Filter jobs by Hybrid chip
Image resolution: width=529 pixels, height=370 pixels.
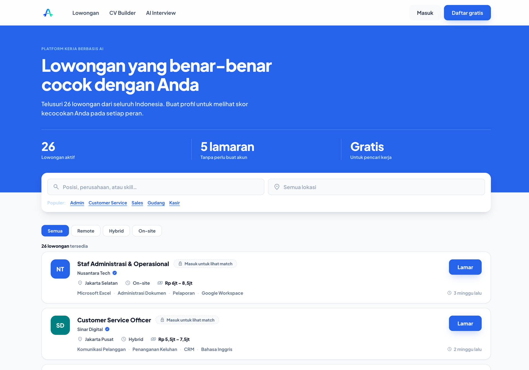116,231
